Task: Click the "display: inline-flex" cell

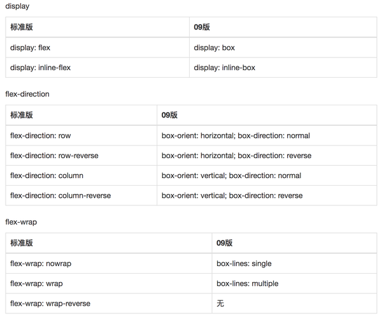Action: tap(41, 68)
